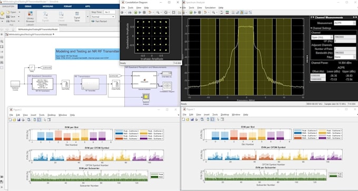
Task: Click the Constellation Diagram block in model
Action: pyautogui.click(x=167, y=86)
